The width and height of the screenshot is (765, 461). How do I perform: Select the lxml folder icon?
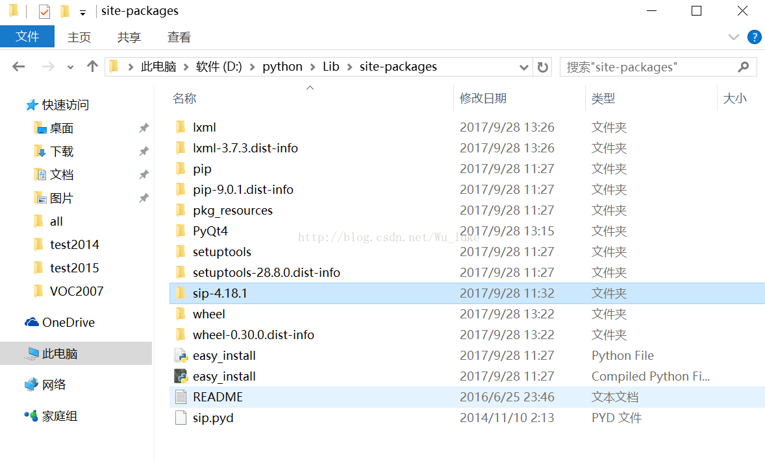(x=181, y=127)
